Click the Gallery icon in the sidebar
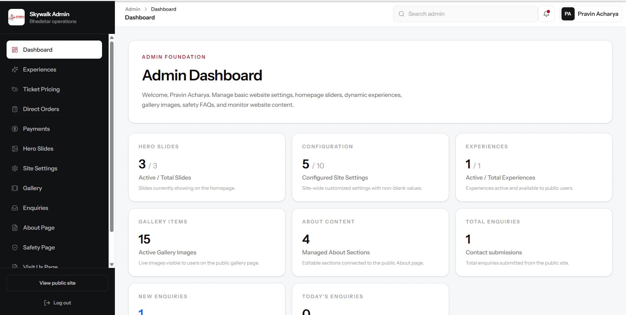 click(15, 188)
